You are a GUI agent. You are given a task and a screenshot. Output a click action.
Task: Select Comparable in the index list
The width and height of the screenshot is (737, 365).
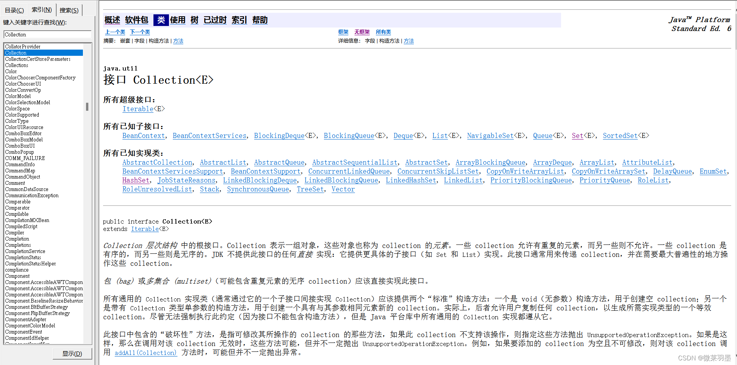(17, 201)
